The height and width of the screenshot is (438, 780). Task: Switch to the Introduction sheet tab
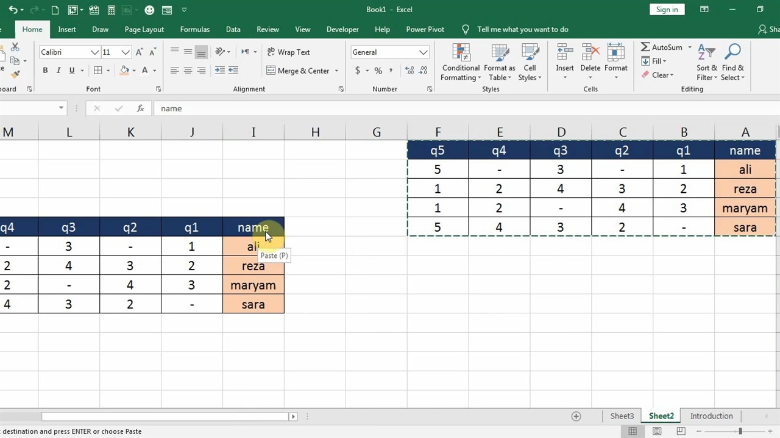click(x=711, y=416)
